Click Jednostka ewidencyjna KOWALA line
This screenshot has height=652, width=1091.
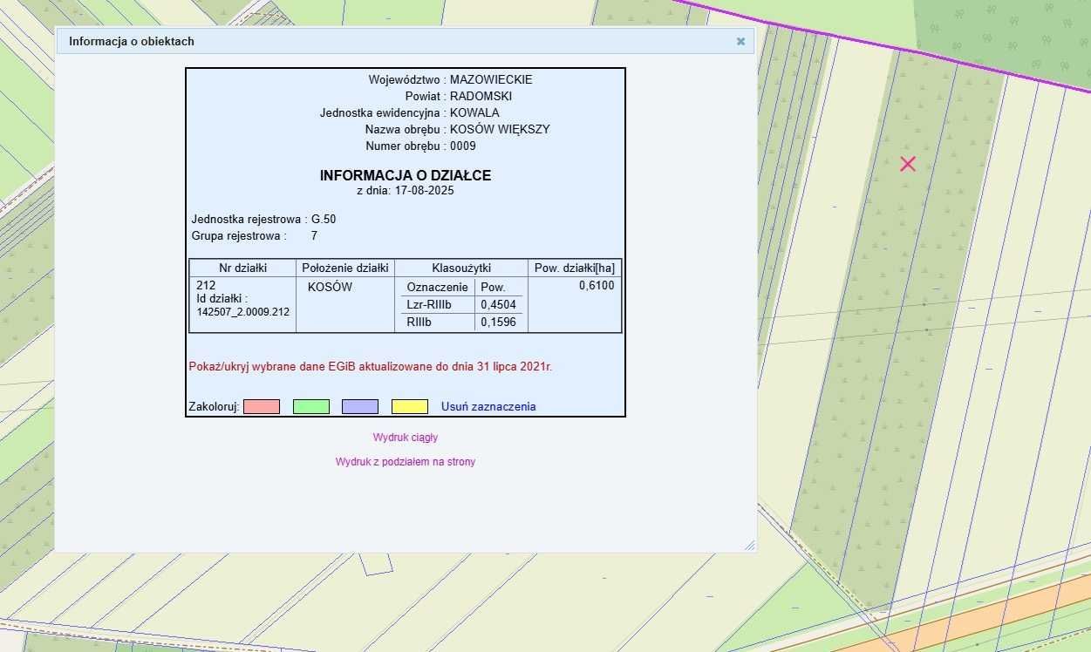tap(410, 112)
